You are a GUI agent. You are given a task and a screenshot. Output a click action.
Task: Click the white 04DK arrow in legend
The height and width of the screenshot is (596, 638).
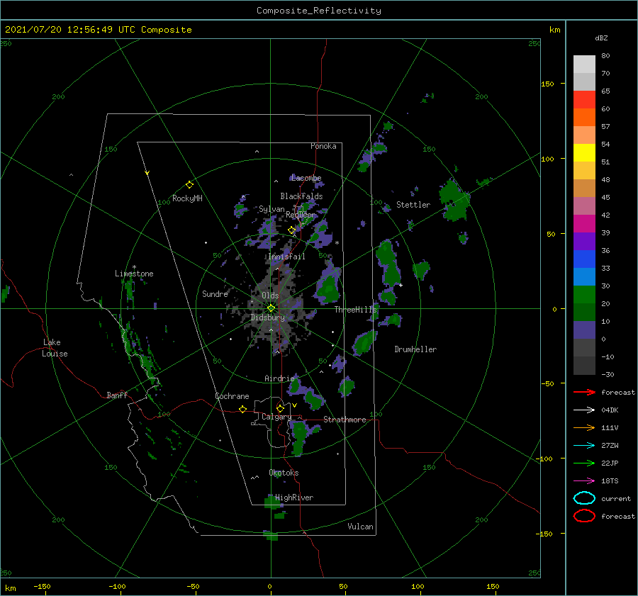584,410
